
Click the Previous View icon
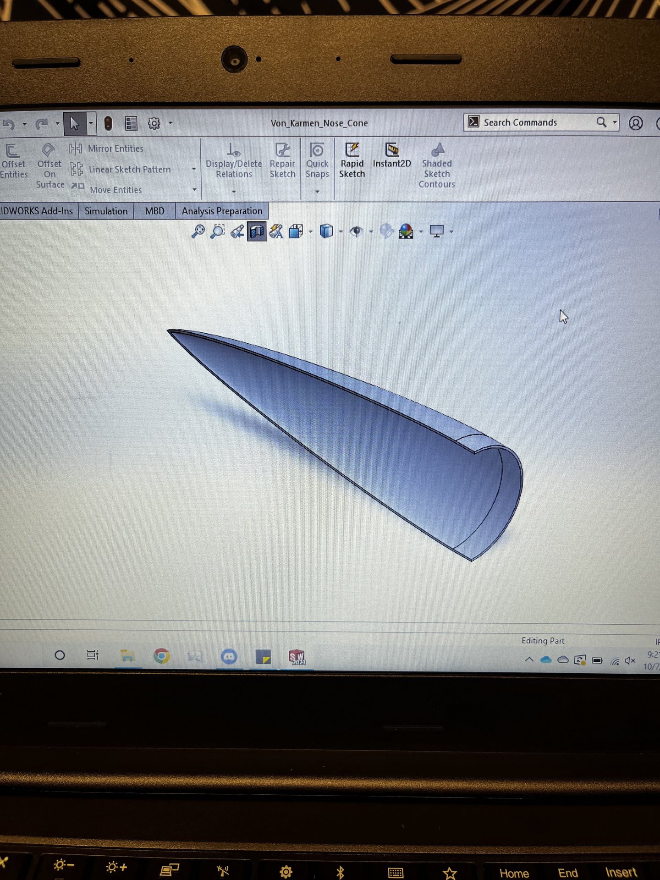tap(237, 232)
